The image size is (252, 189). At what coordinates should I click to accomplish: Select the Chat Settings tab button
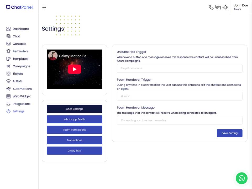pyautogui.click(x=74, y=109)
